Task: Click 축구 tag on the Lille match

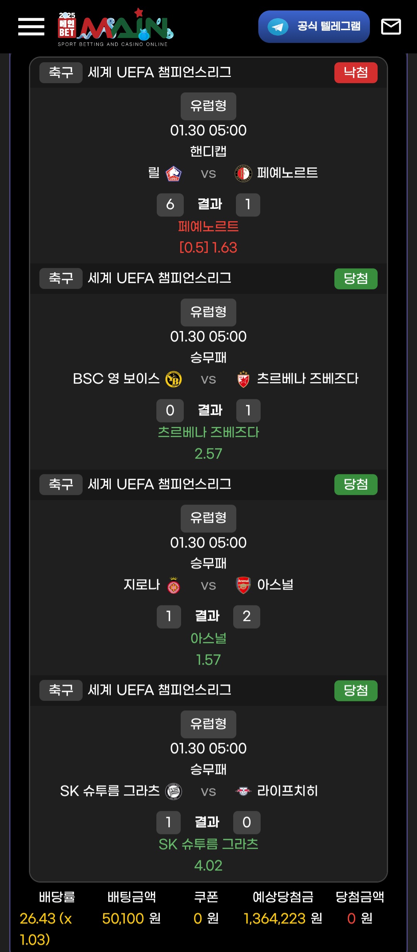Action: click(61, 73)
